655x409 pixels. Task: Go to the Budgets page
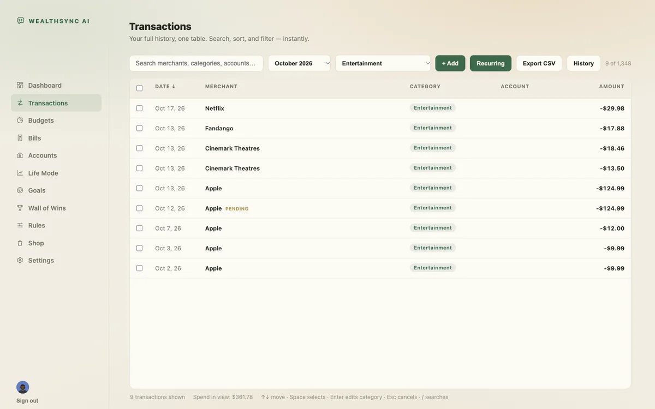click(56, 121)
